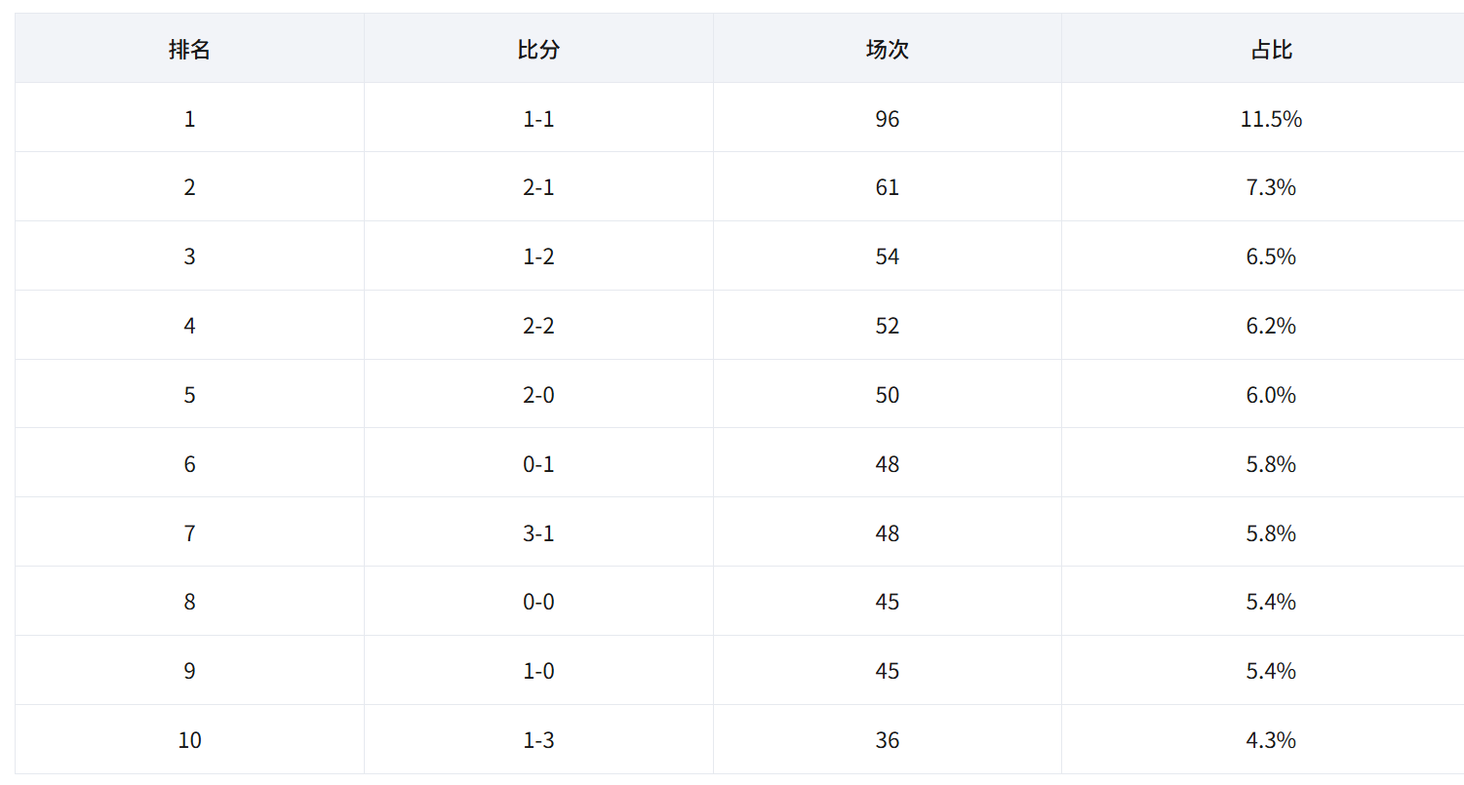Click the 4.3% percentage cell

(x=1271, y=740)
